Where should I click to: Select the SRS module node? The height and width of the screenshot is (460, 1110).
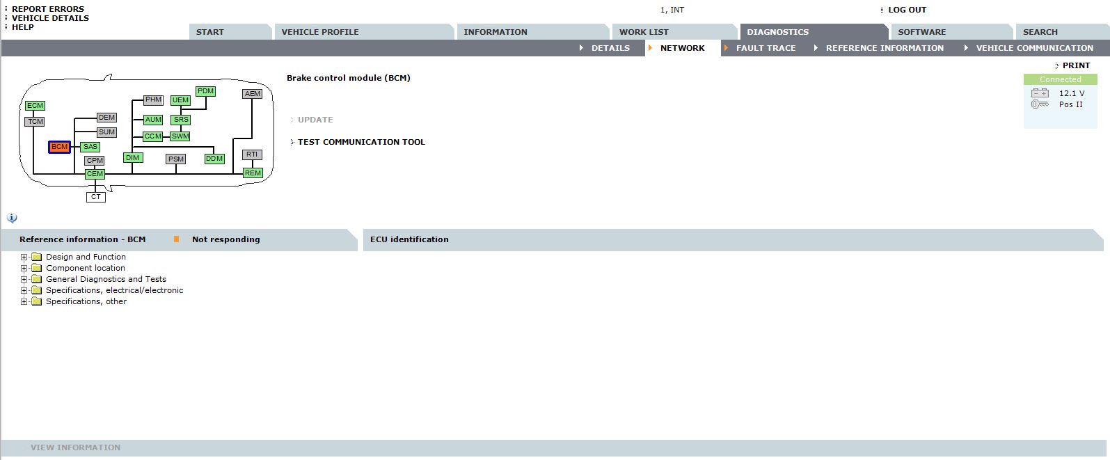coord(181,120)
